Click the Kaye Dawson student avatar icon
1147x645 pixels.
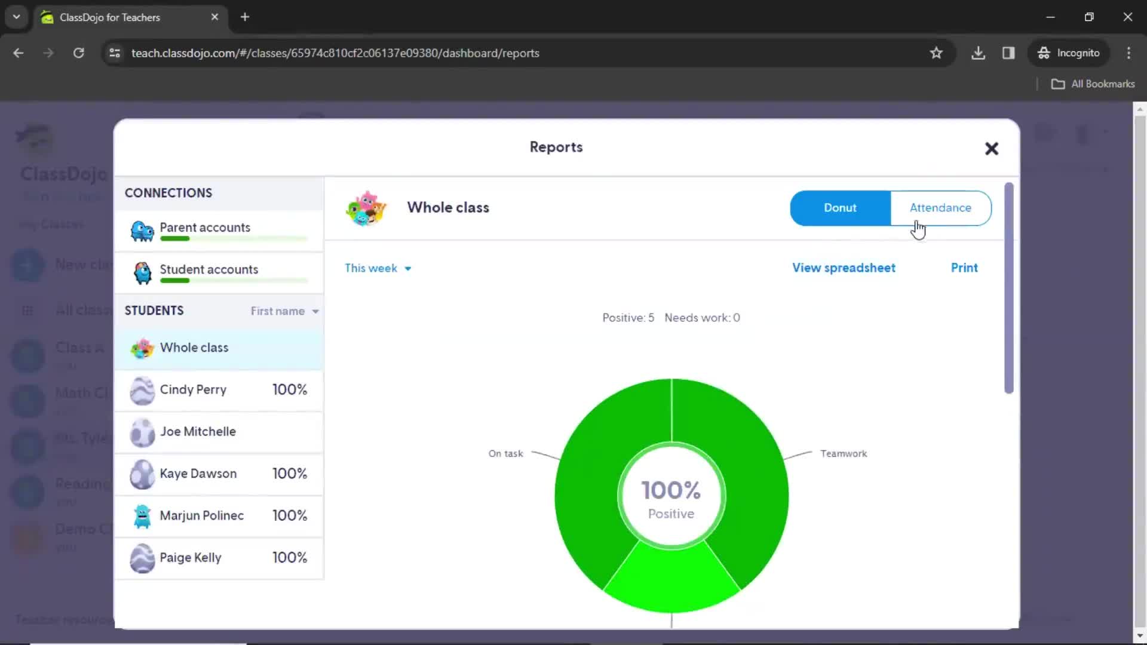[x=142, y=474]
